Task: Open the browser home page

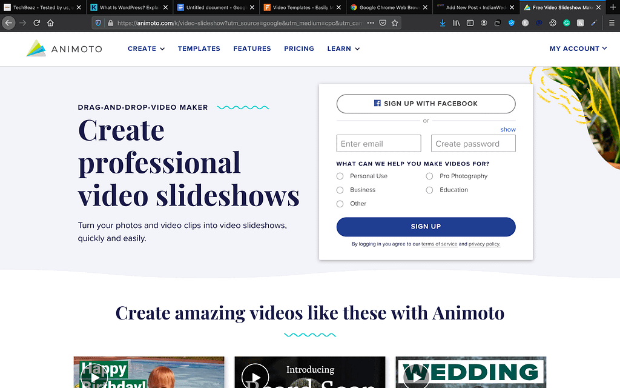Action: pyautogui.click(x=50, y=23)
